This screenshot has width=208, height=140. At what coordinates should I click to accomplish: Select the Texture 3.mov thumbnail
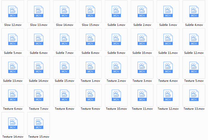point(142,67)
